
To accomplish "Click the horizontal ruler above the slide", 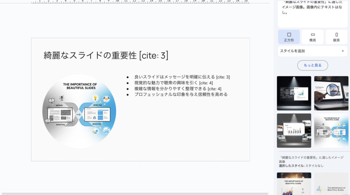I will (x=140, y=2).
